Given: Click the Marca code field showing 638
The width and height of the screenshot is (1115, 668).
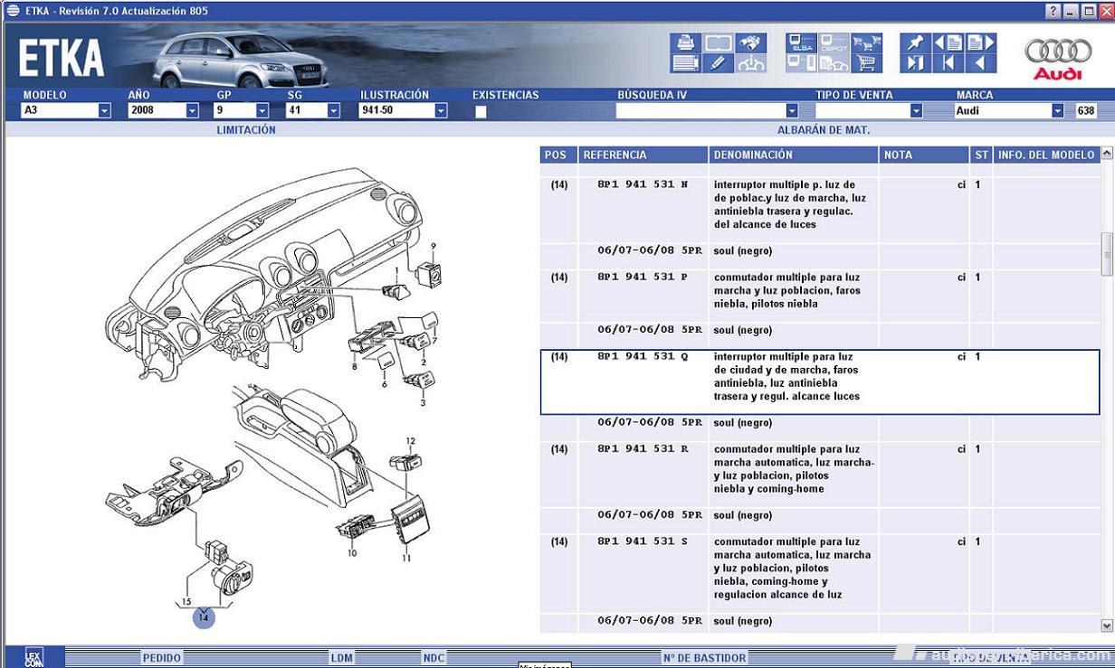Looking at the screenshot, I should 1086,110.
